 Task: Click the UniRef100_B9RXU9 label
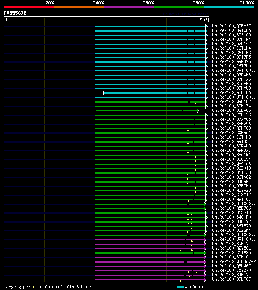231,146
